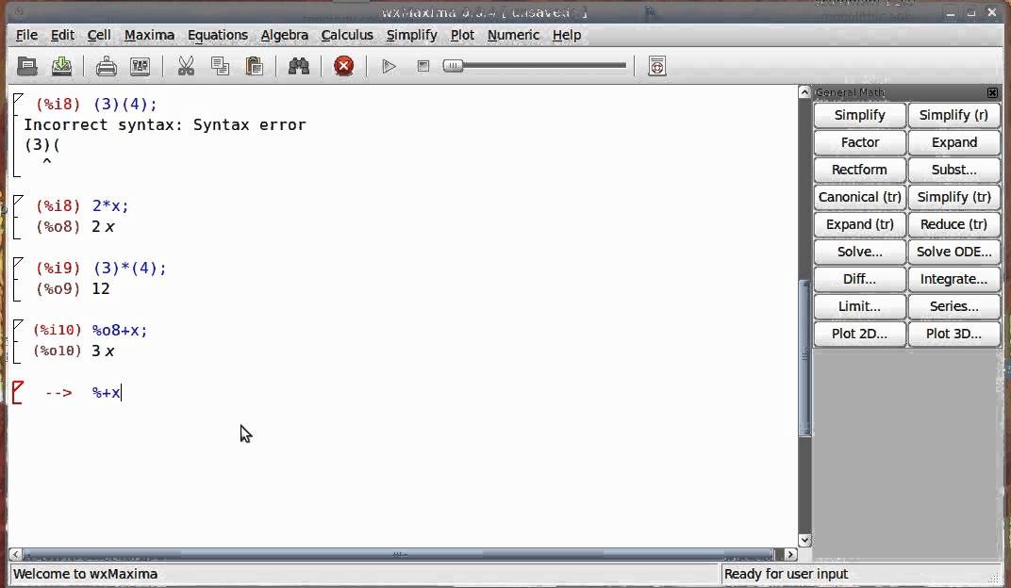Click the Subst... button

[953, 170]
